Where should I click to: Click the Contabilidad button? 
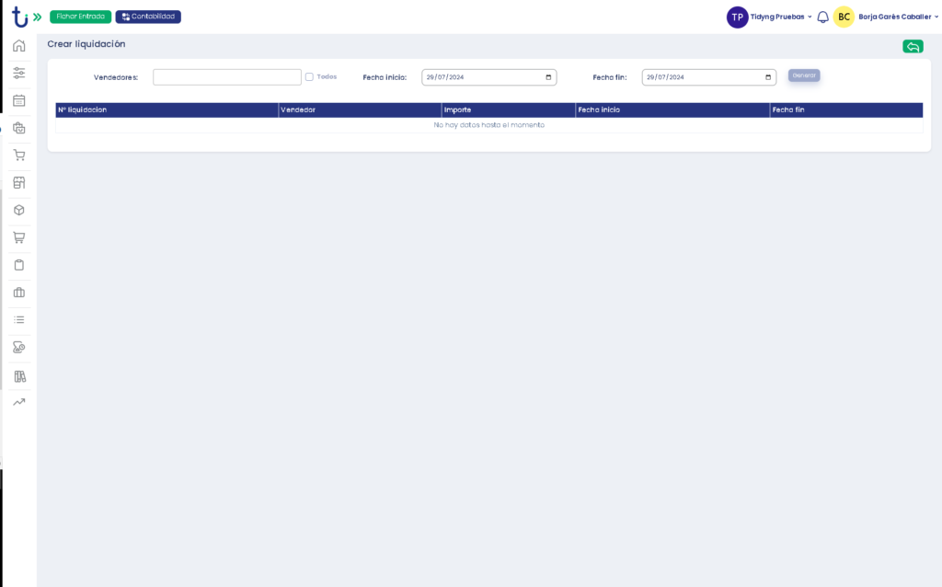148,17
